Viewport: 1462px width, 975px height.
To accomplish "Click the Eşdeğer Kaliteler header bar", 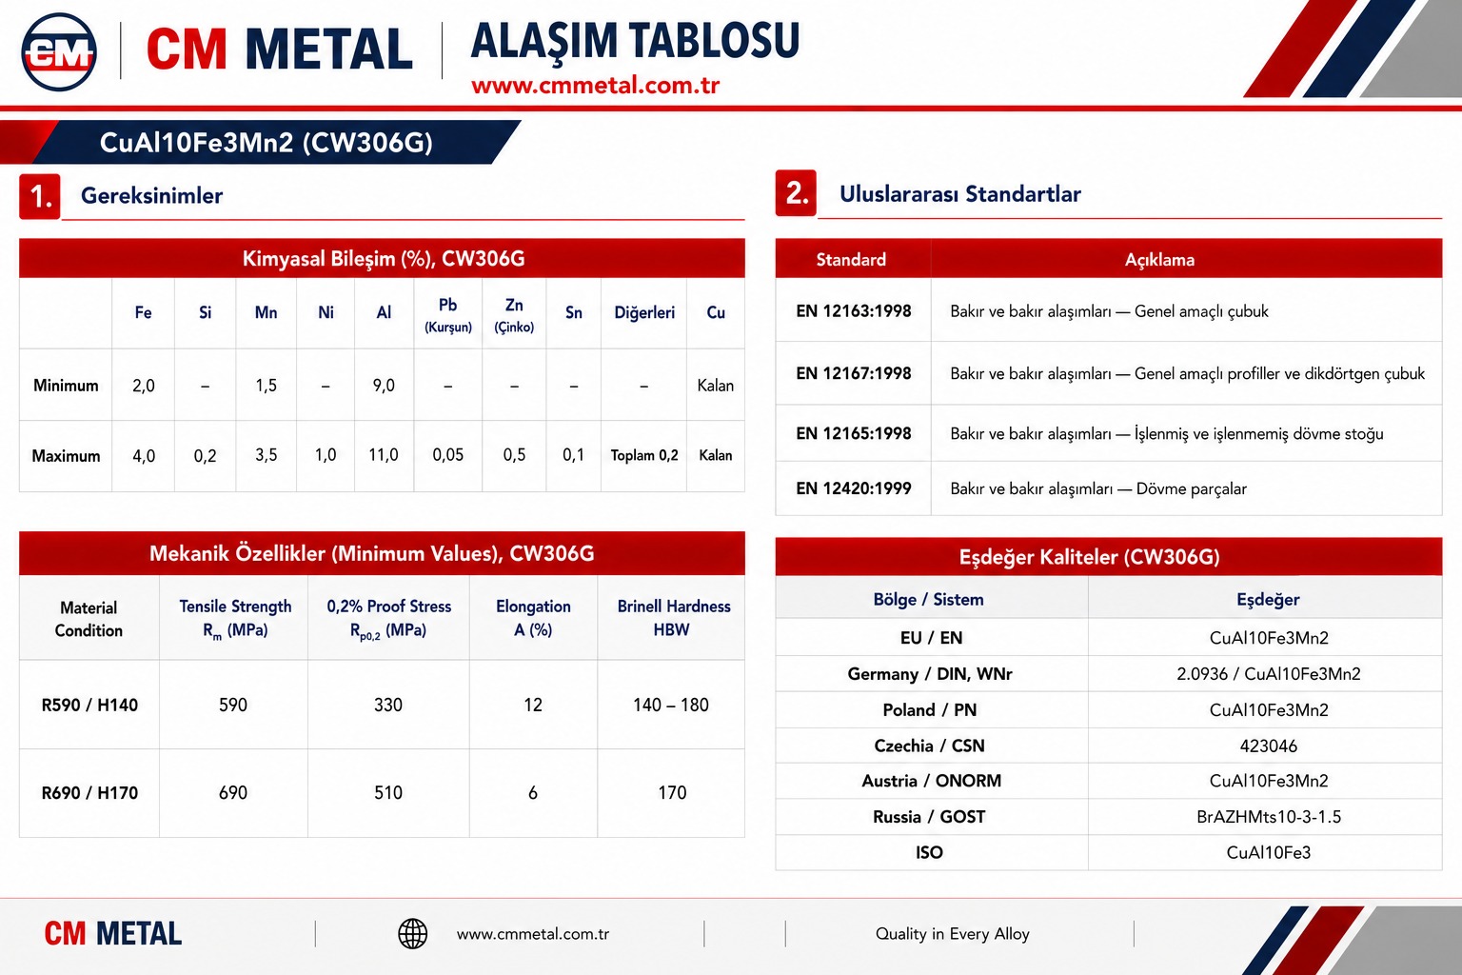I will tap(1109, 556).
